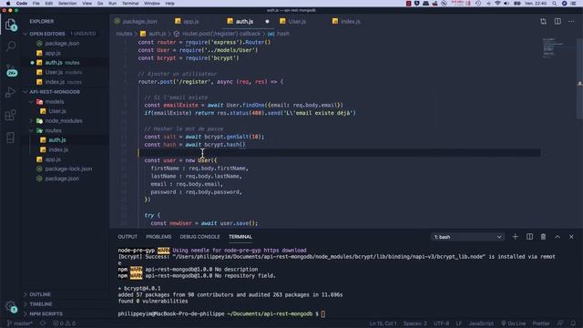Open editor More Actions ellipsis
Screen dimensions: 583x328
click(x=571, y=22)
